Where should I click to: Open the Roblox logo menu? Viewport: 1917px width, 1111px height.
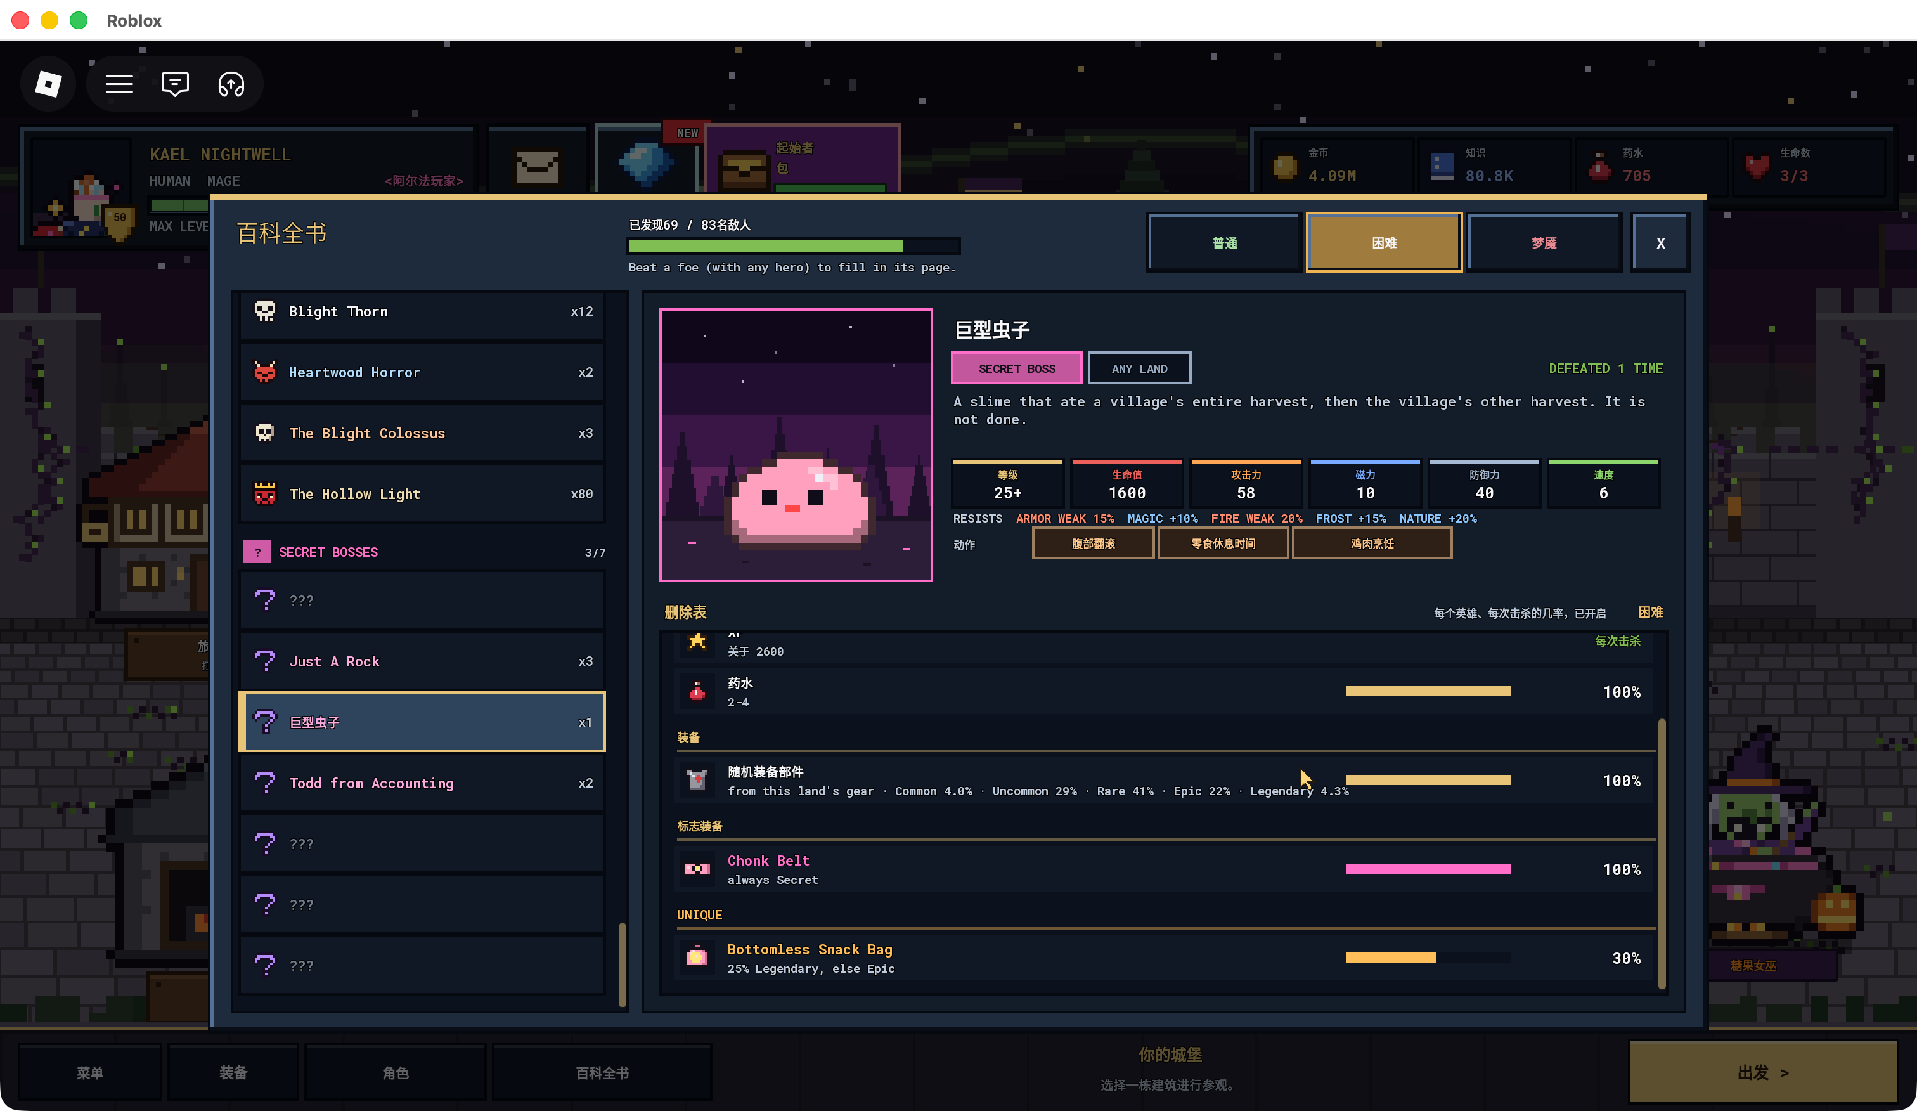tap(48, 84)
